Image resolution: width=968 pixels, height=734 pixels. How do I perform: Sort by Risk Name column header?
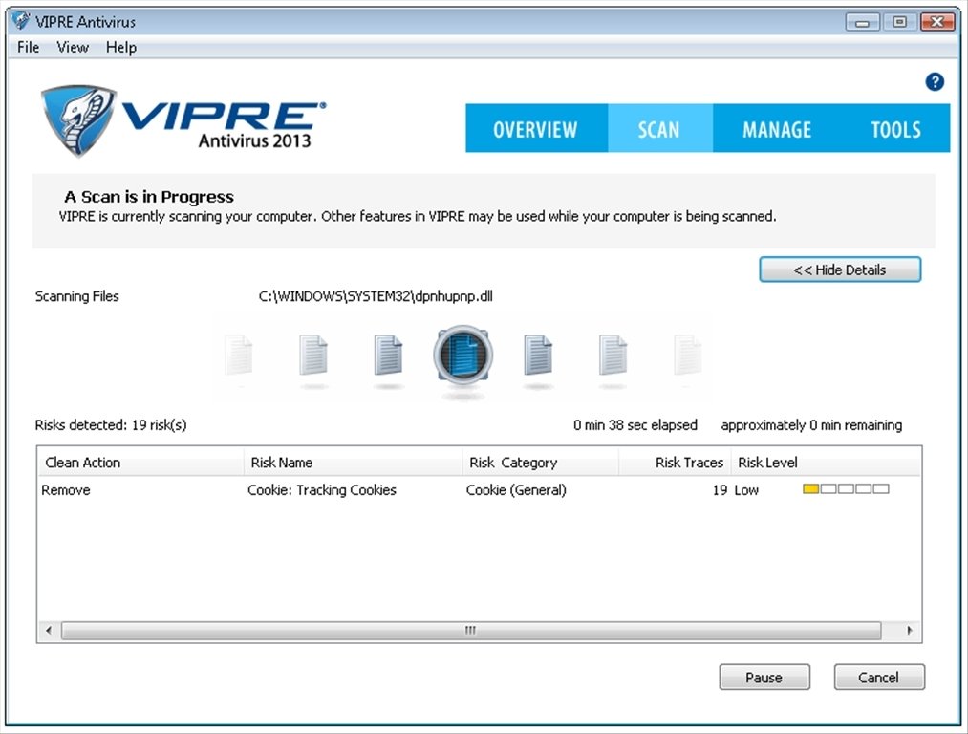pyautogui.click(x=354, y=463)
